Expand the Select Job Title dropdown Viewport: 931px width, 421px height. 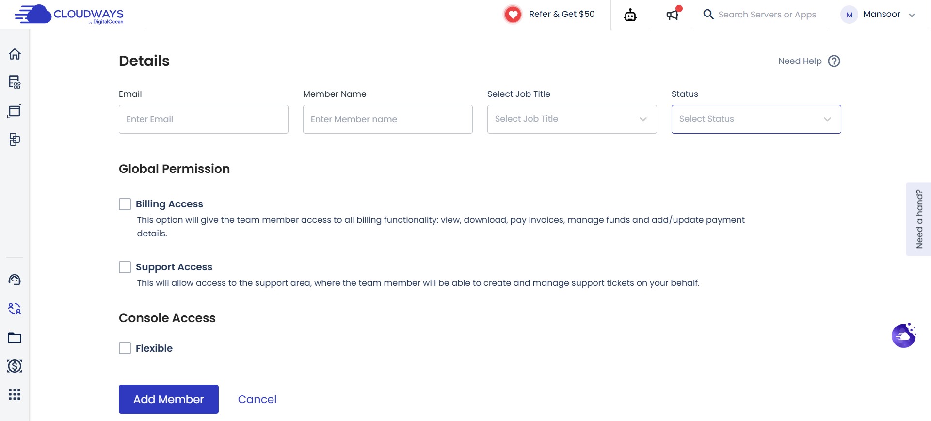point(572,119)
